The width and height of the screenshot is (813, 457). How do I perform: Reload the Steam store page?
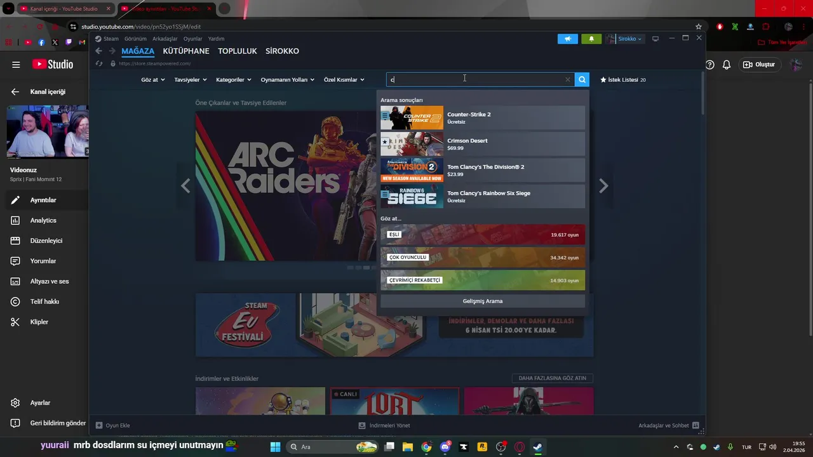[x=99, y=63]
